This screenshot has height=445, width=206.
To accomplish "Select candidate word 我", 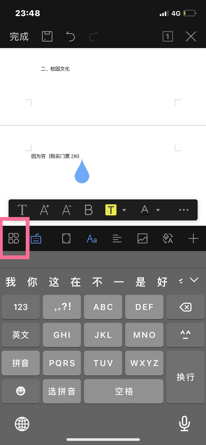I will tap(11, 282).
